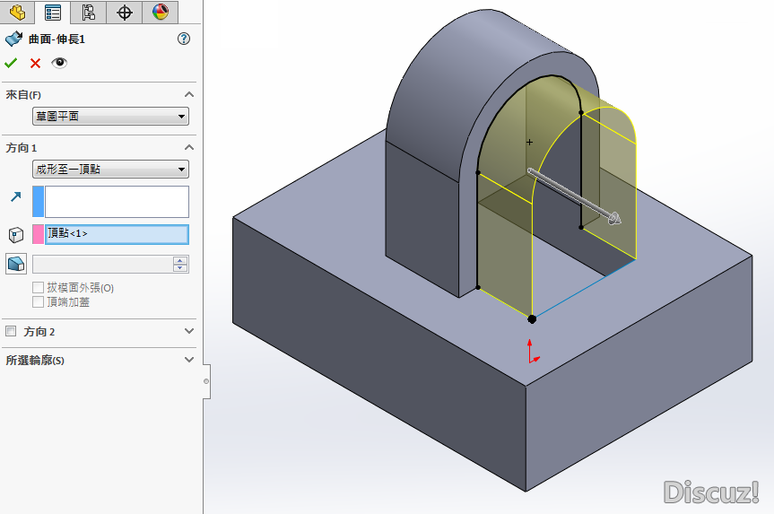This screenshot has width=774, height=514.
Task: Expand the 所選輪廓(S) section
Action: tap(188, 360)
